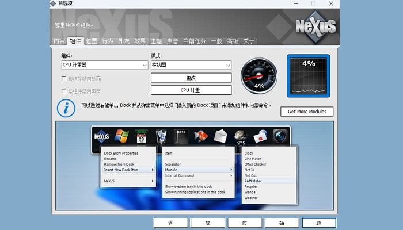
Task: Click Remove from Dock in the preview menu
Action: [x=119, y=164]
